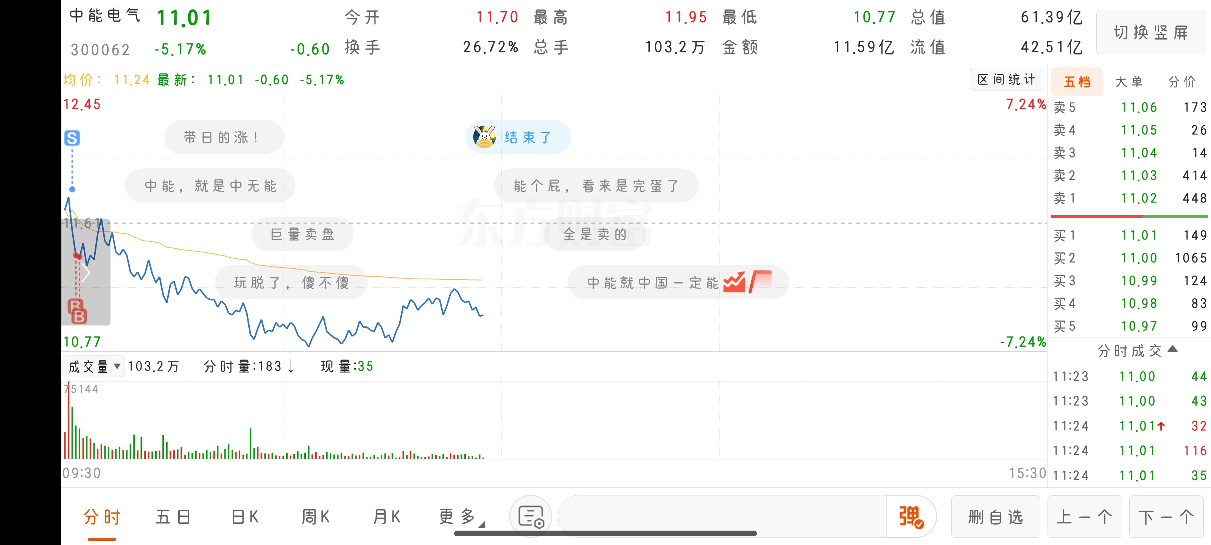Toggle 删自选 to remove from watchlist

[995, 516]
